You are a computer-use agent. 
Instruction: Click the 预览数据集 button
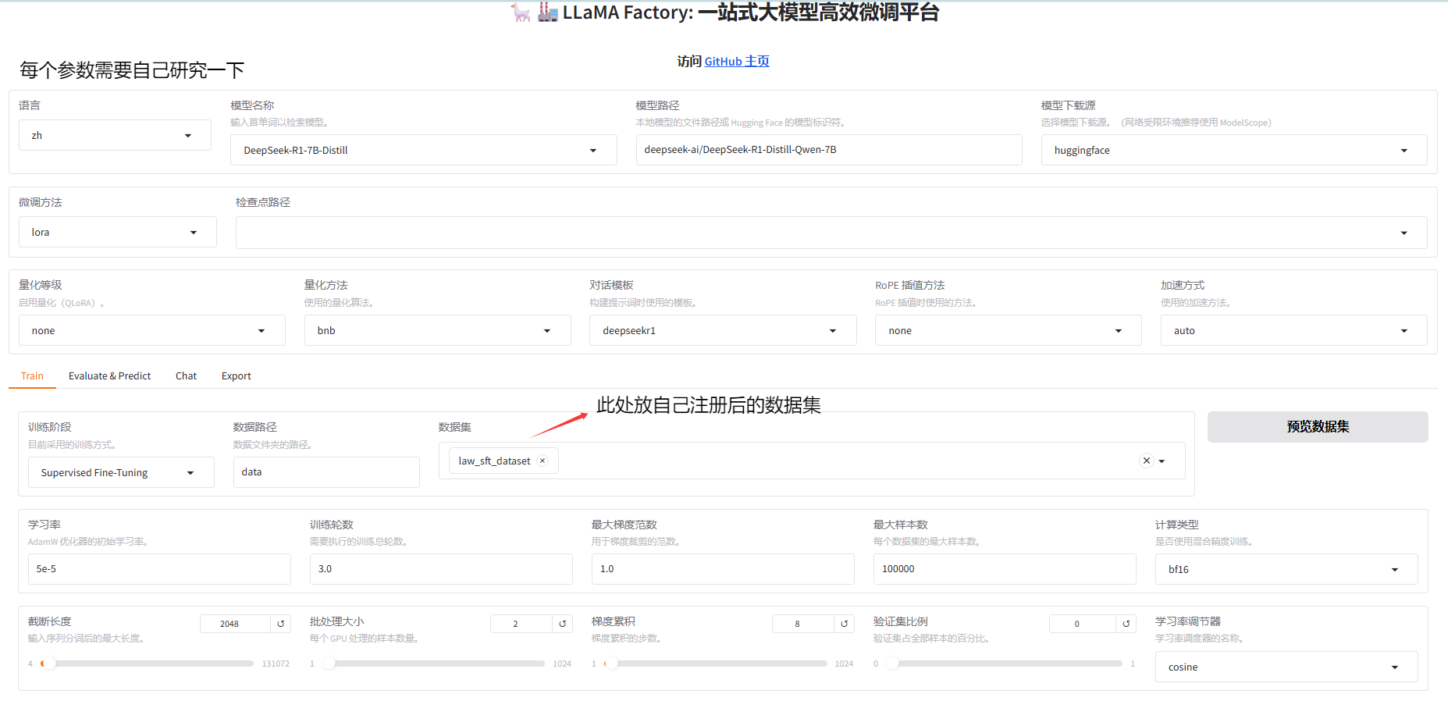(x=1318, y=427)
